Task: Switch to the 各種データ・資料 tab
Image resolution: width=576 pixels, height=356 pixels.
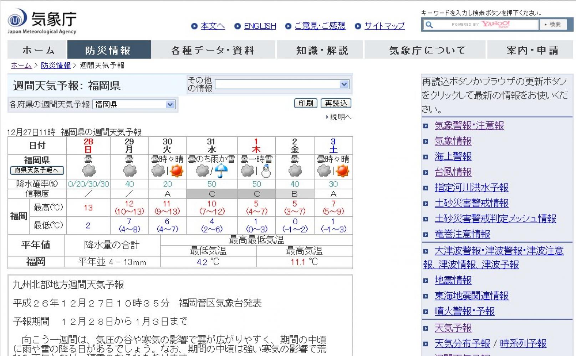Action: (x=213, y=50)
